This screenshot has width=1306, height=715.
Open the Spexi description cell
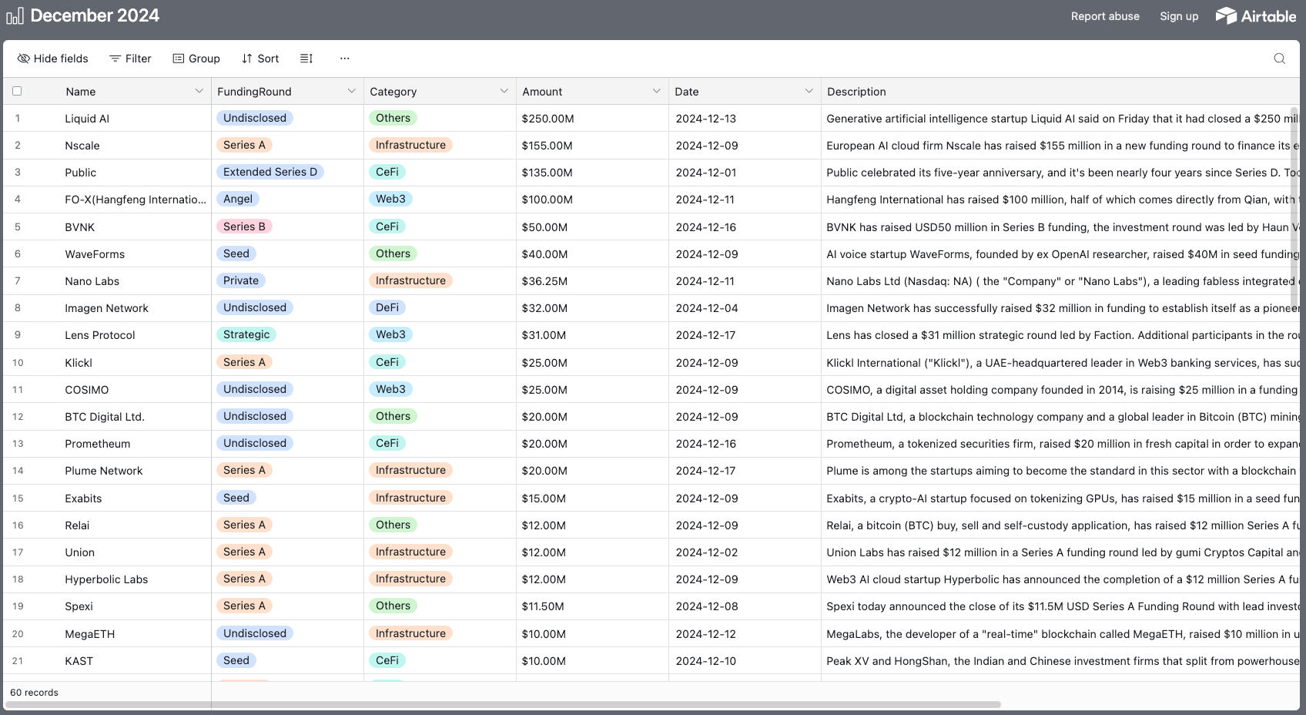[x=1060, y=606]
